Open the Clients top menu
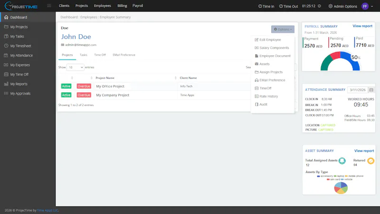 pos(64,6)
